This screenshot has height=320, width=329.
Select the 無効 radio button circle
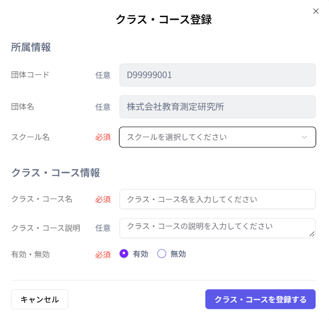(x=162, y=254)
